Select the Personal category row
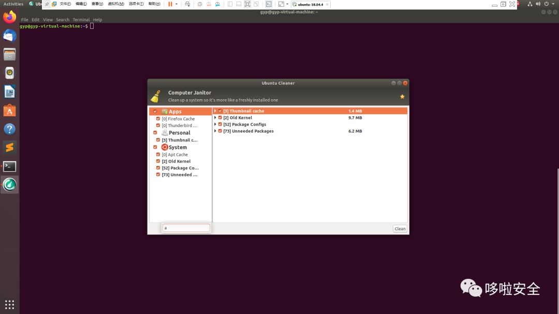Screen dimensions: 559x314 pos(181,133)
